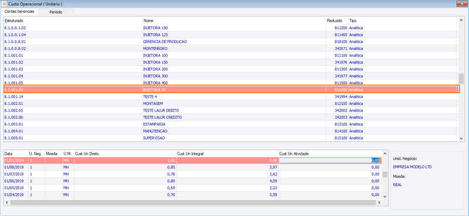Click the U.M. column header

point(68,154)
